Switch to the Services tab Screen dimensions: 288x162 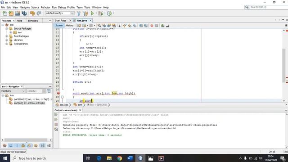[x=33, y=21]
